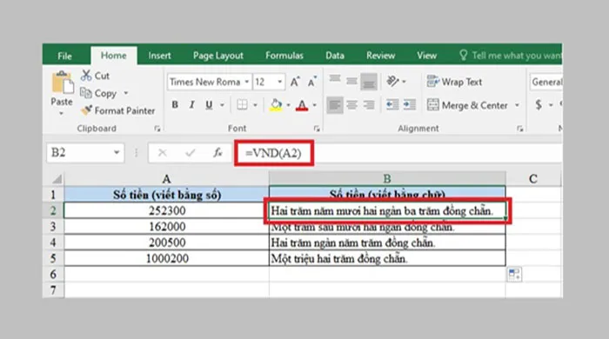This screenshot has width=609, height=339.
Task: Cancel formula entry with X
Action: tap(163, 153)
